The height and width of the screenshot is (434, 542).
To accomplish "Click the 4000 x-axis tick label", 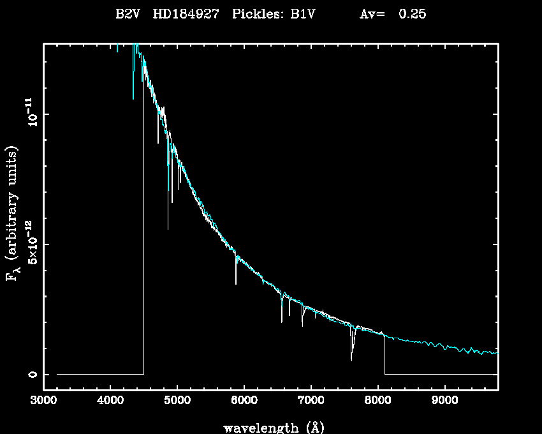I will pyautogui.click(x=110, y=401).
